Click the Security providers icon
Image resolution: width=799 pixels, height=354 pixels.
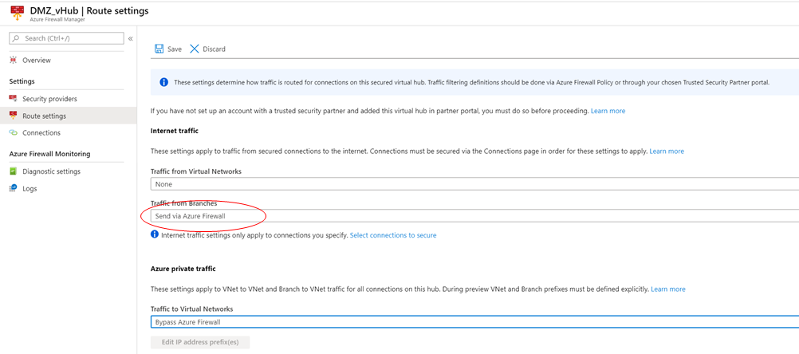[x=14, y=98]
